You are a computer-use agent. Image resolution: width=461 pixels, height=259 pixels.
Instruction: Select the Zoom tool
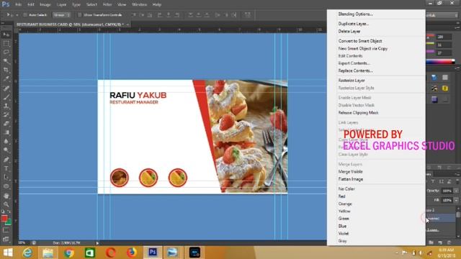point(6,204)
